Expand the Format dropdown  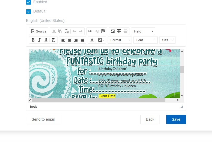pos(120,40)
